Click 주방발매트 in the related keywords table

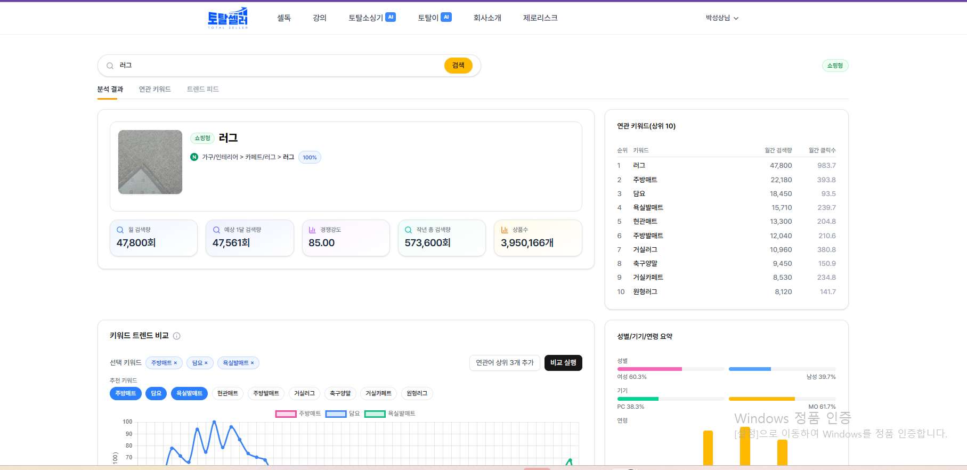tap(648, 236)
